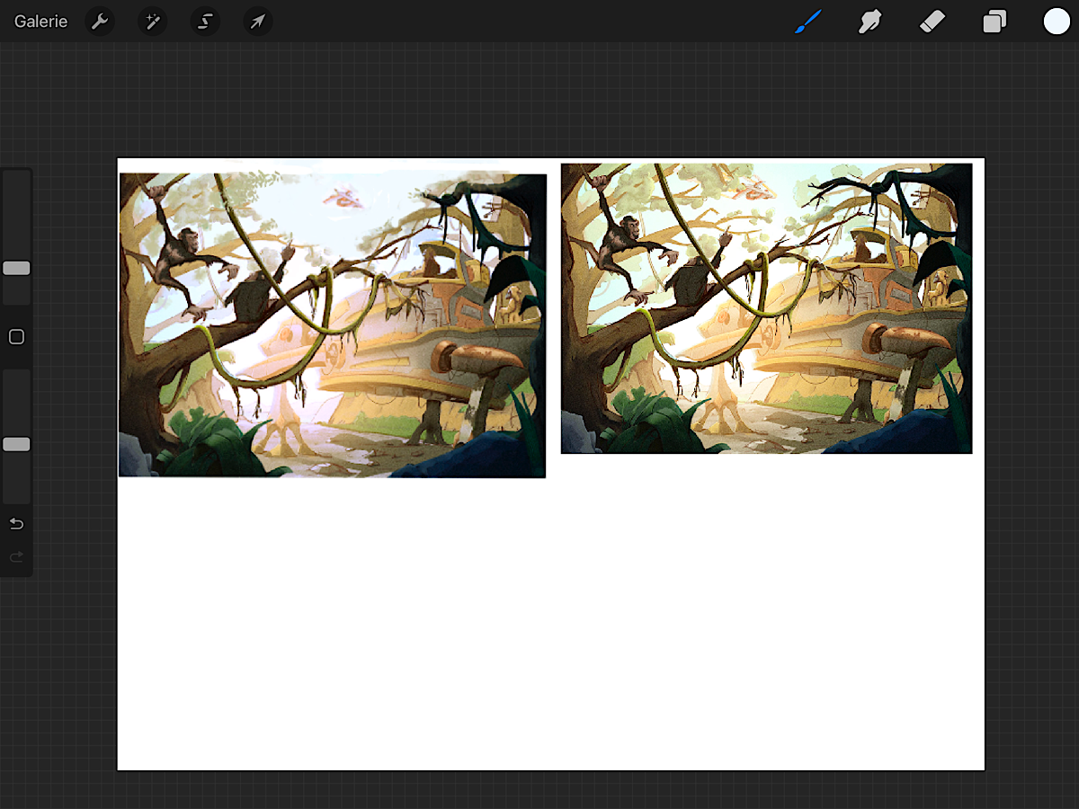Open the Actions wrench menu

click(100, 22)
